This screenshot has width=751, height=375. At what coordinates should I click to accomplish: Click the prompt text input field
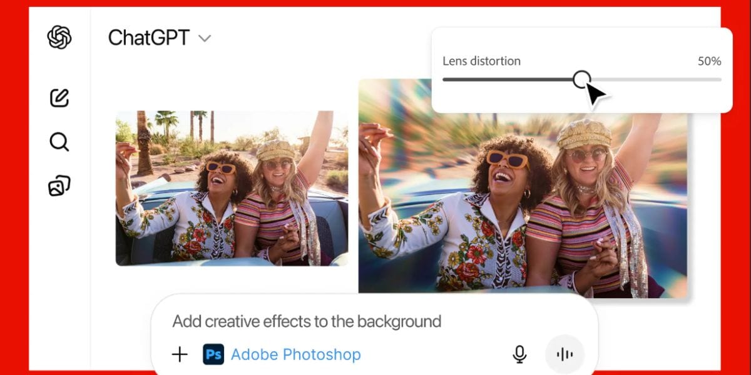point(307,321)
